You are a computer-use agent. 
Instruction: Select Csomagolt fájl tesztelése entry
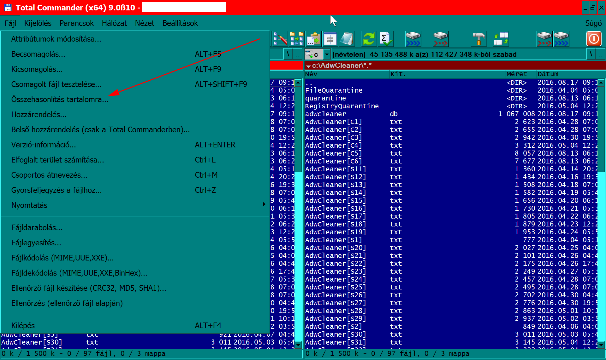(135, 84)
